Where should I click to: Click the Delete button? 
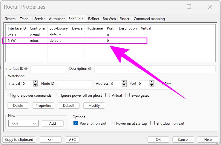point(18,106)
